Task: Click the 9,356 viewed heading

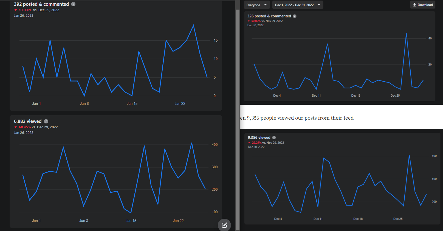Action: pyautogui.click(x=259, y=138)
